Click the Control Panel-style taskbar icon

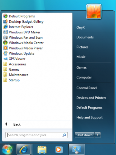(x=77, y=150)
